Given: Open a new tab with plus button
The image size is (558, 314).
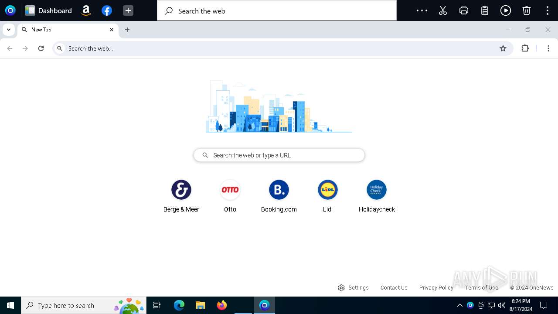Looking at the screenshot, I should coord(127,30).
